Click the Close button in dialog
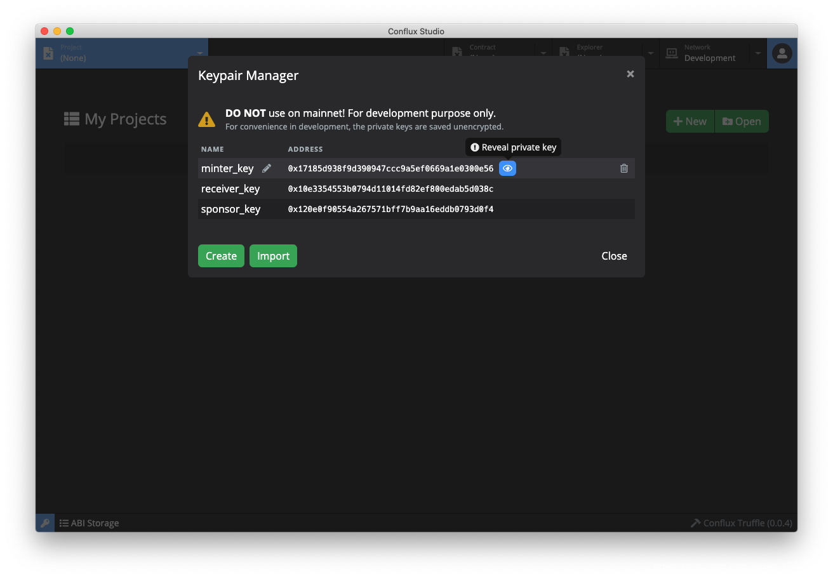This screenshot has height=579, width=833. tap(614, 256)
